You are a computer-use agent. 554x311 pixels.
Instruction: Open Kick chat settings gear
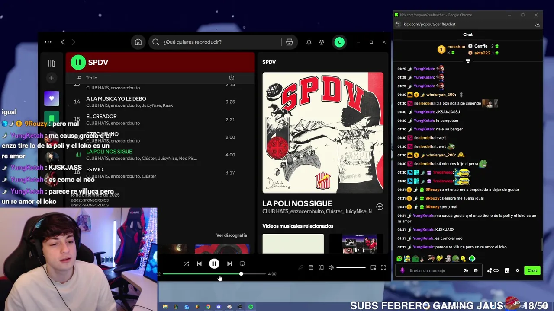pyautogui.click(x=517, y=270)
